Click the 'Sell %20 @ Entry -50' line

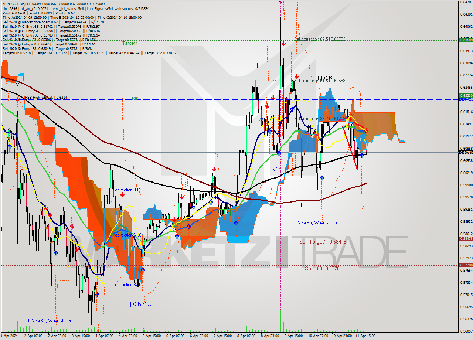(x=48, y=44)
